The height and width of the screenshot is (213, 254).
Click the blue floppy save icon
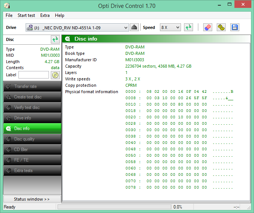point(234,27)
